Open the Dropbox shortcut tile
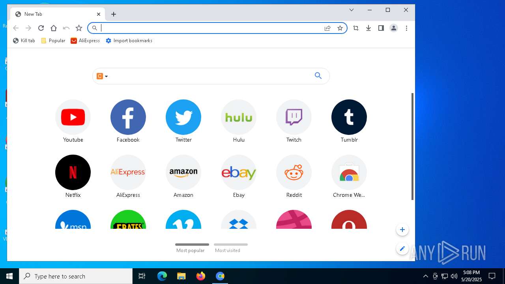 click(239, 220)
